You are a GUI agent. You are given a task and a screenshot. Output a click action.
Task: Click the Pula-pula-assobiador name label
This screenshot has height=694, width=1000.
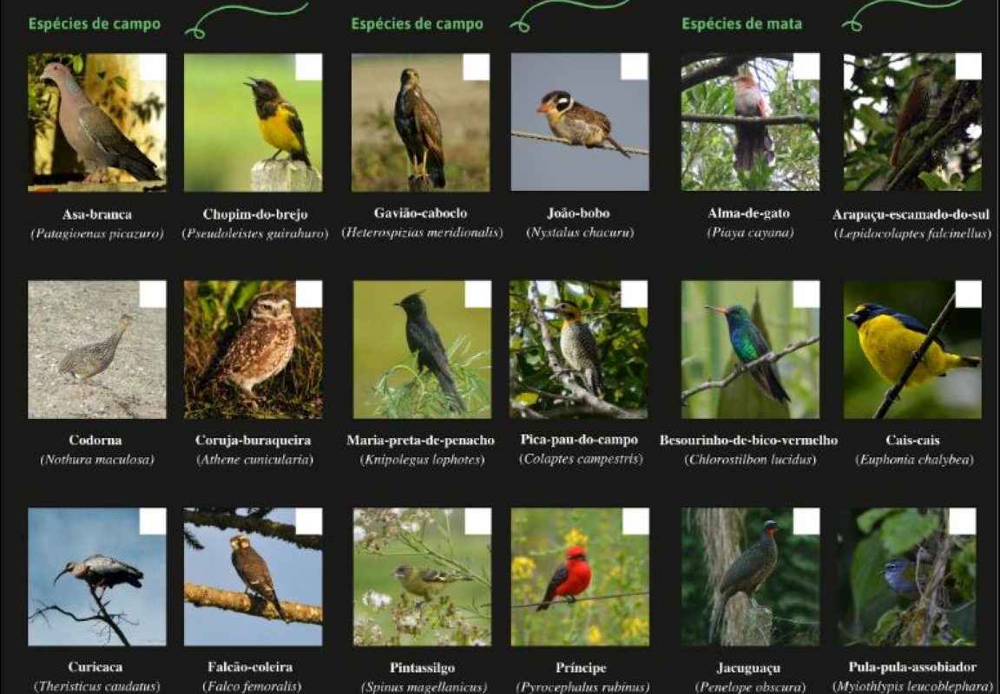(912, 667)
